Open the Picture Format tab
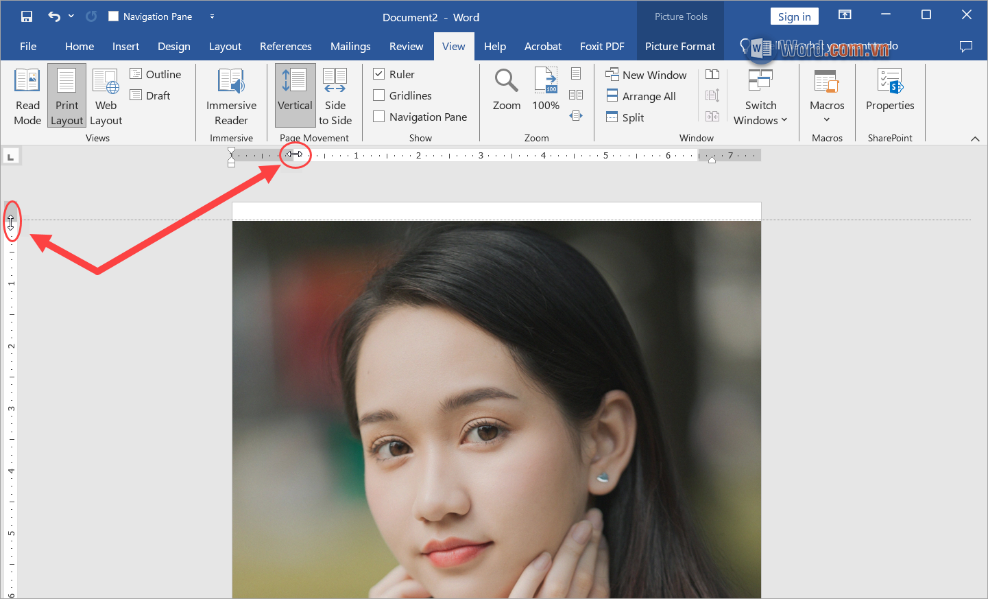This screenshot has height=599, width=988. pyautogui.click(x=680, y=46)
